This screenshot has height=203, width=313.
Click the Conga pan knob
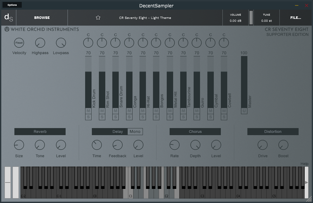[129, 43]
